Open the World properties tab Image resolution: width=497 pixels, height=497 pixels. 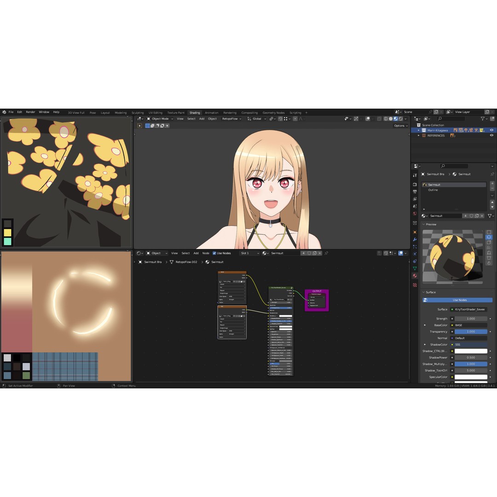(415, 214)
